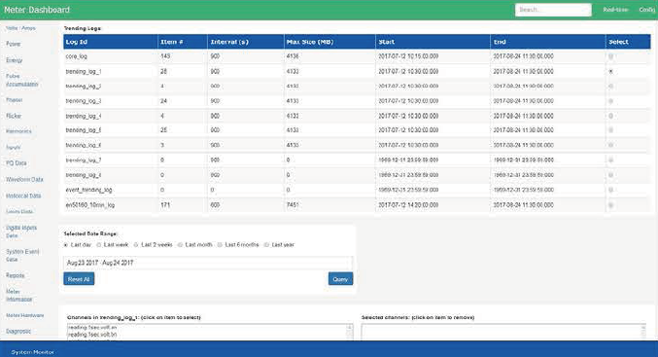Open the Diagnostic sidebar item
This screenshot has height=357, width=658.
18,331
